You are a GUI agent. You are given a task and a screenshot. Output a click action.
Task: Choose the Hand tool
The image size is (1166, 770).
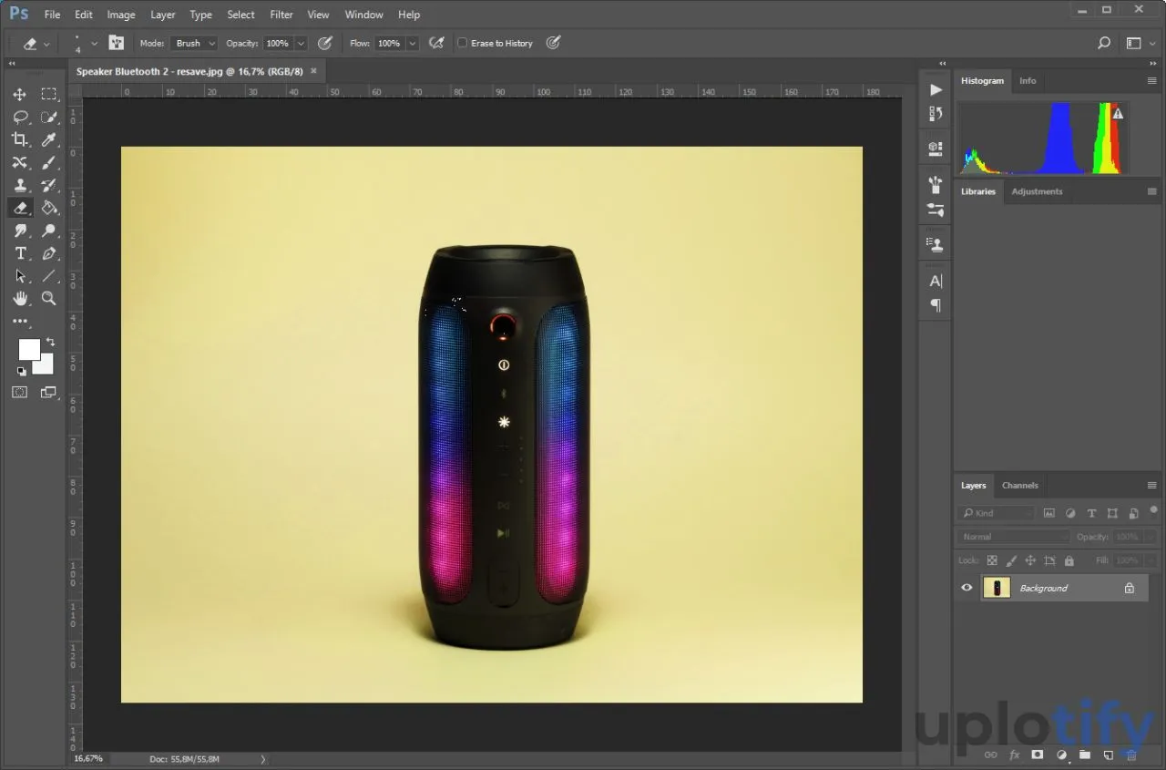pos(20,299)
